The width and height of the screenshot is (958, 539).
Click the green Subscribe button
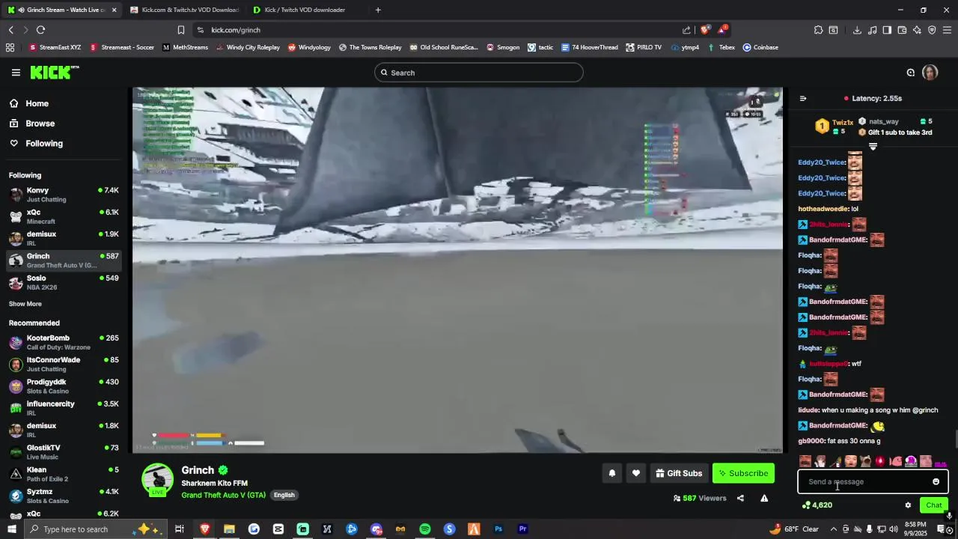pyautogui.click(x=743, y=473)
